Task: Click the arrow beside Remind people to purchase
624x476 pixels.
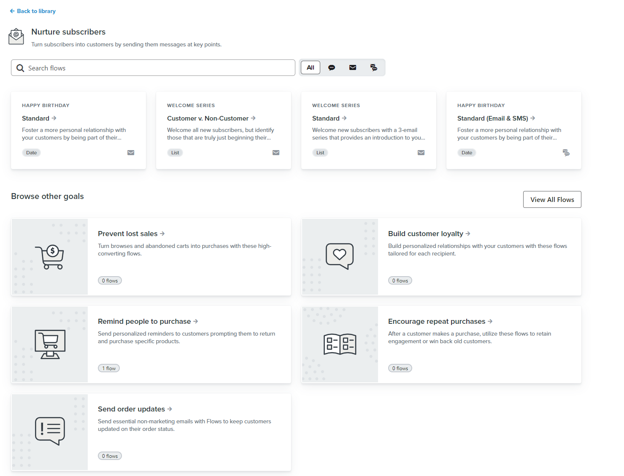Action: [x=195, y=321]
